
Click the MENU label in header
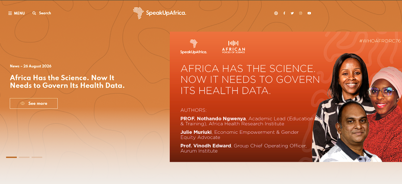pos(19,13)
